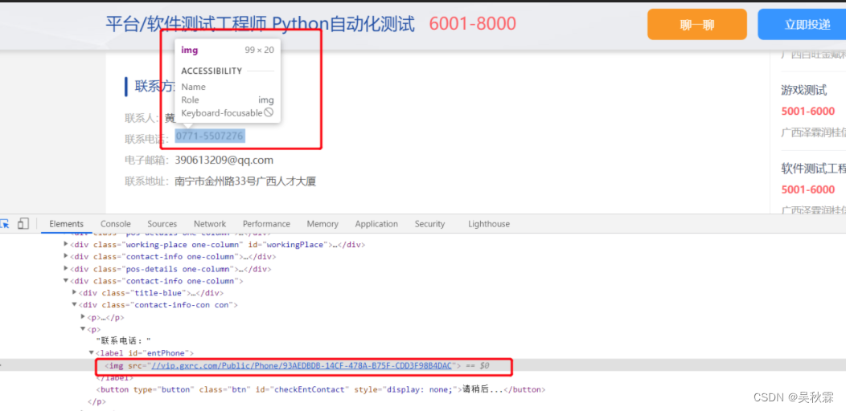The width and height of the screenshot is (846, 411).
Task: Open the Lighthouse tab
Action: coord(489,224)
